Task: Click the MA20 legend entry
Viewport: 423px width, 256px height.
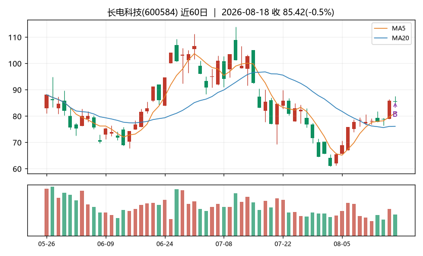Action: (392, 38)
